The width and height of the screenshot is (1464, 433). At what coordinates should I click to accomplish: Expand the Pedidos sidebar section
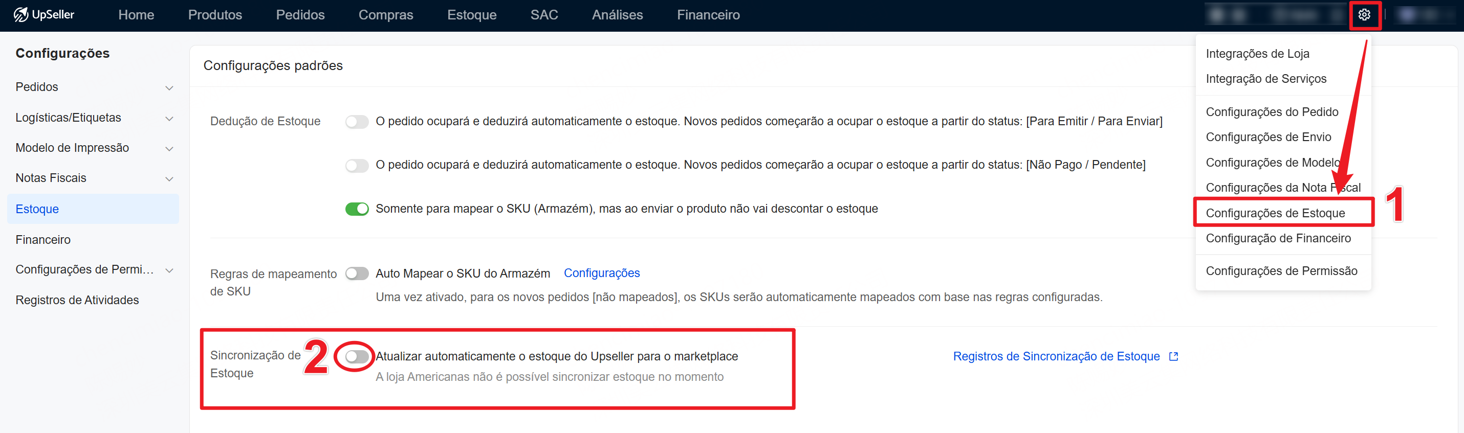[x=169, y=87]
